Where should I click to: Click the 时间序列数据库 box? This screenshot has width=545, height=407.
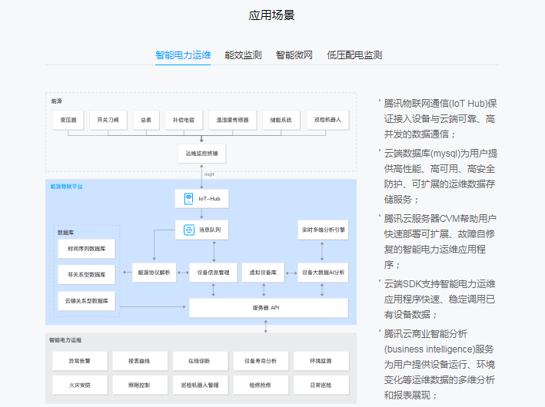87,249
